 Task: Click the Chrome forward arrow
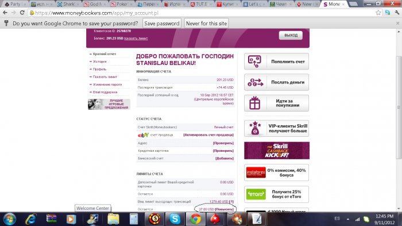pos(13,12)
